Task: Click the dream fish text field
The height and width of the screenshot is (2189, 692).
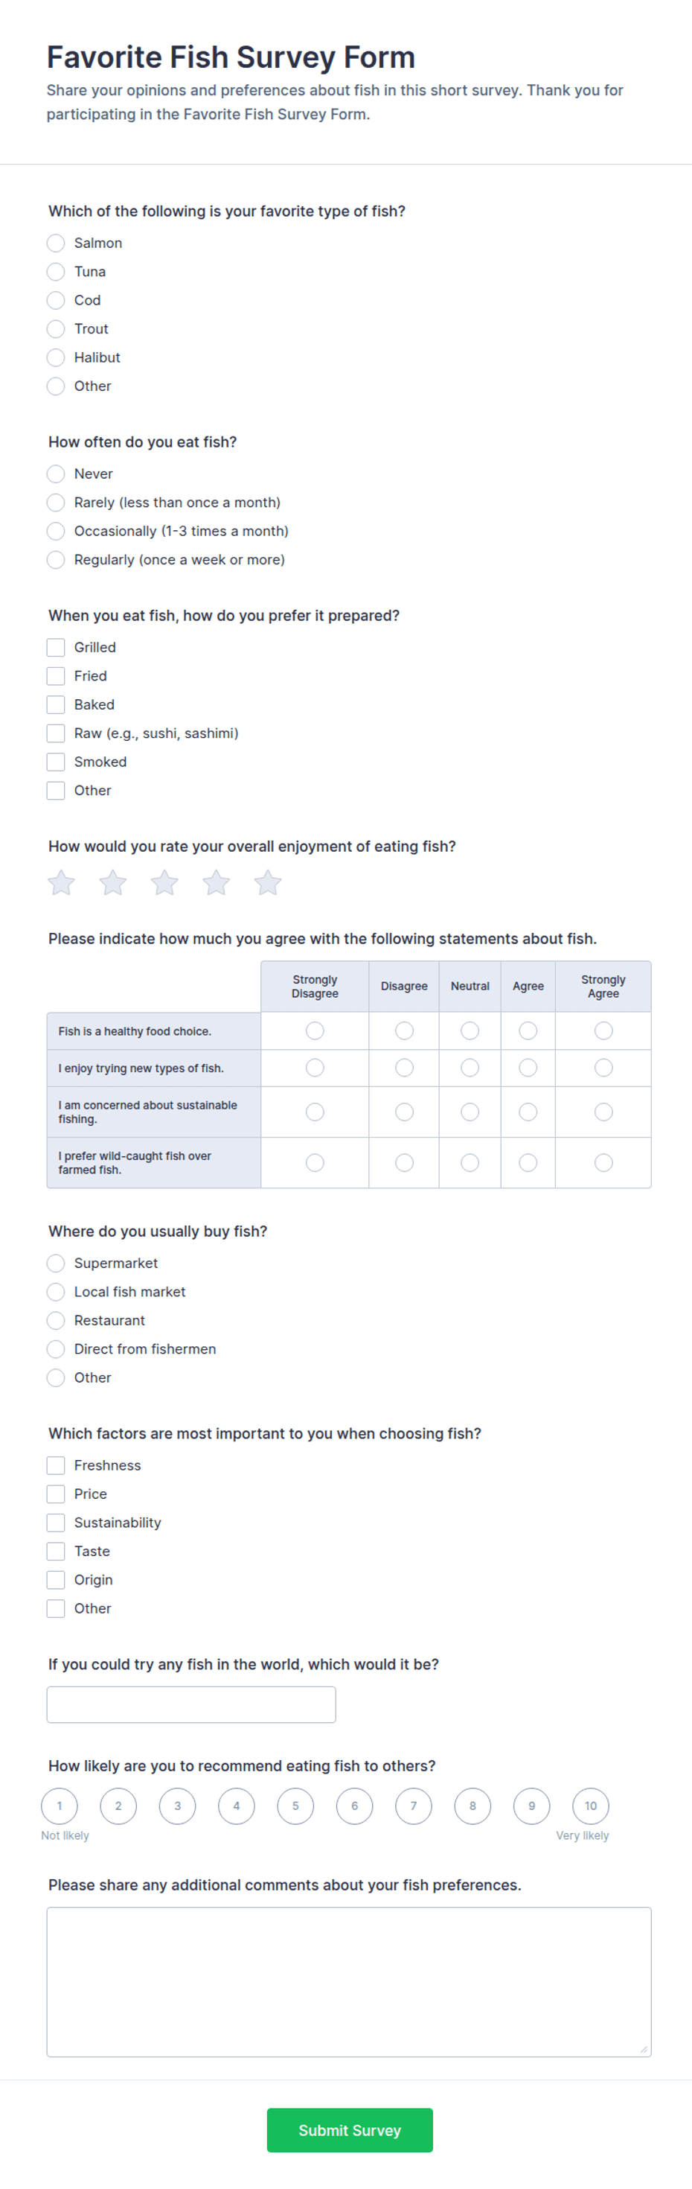Action: click(x=191, y=1704)
